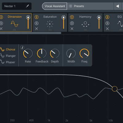123x123 pixels.
Task: Adjust the Dimension module mix slider
Action: (28, 22)
